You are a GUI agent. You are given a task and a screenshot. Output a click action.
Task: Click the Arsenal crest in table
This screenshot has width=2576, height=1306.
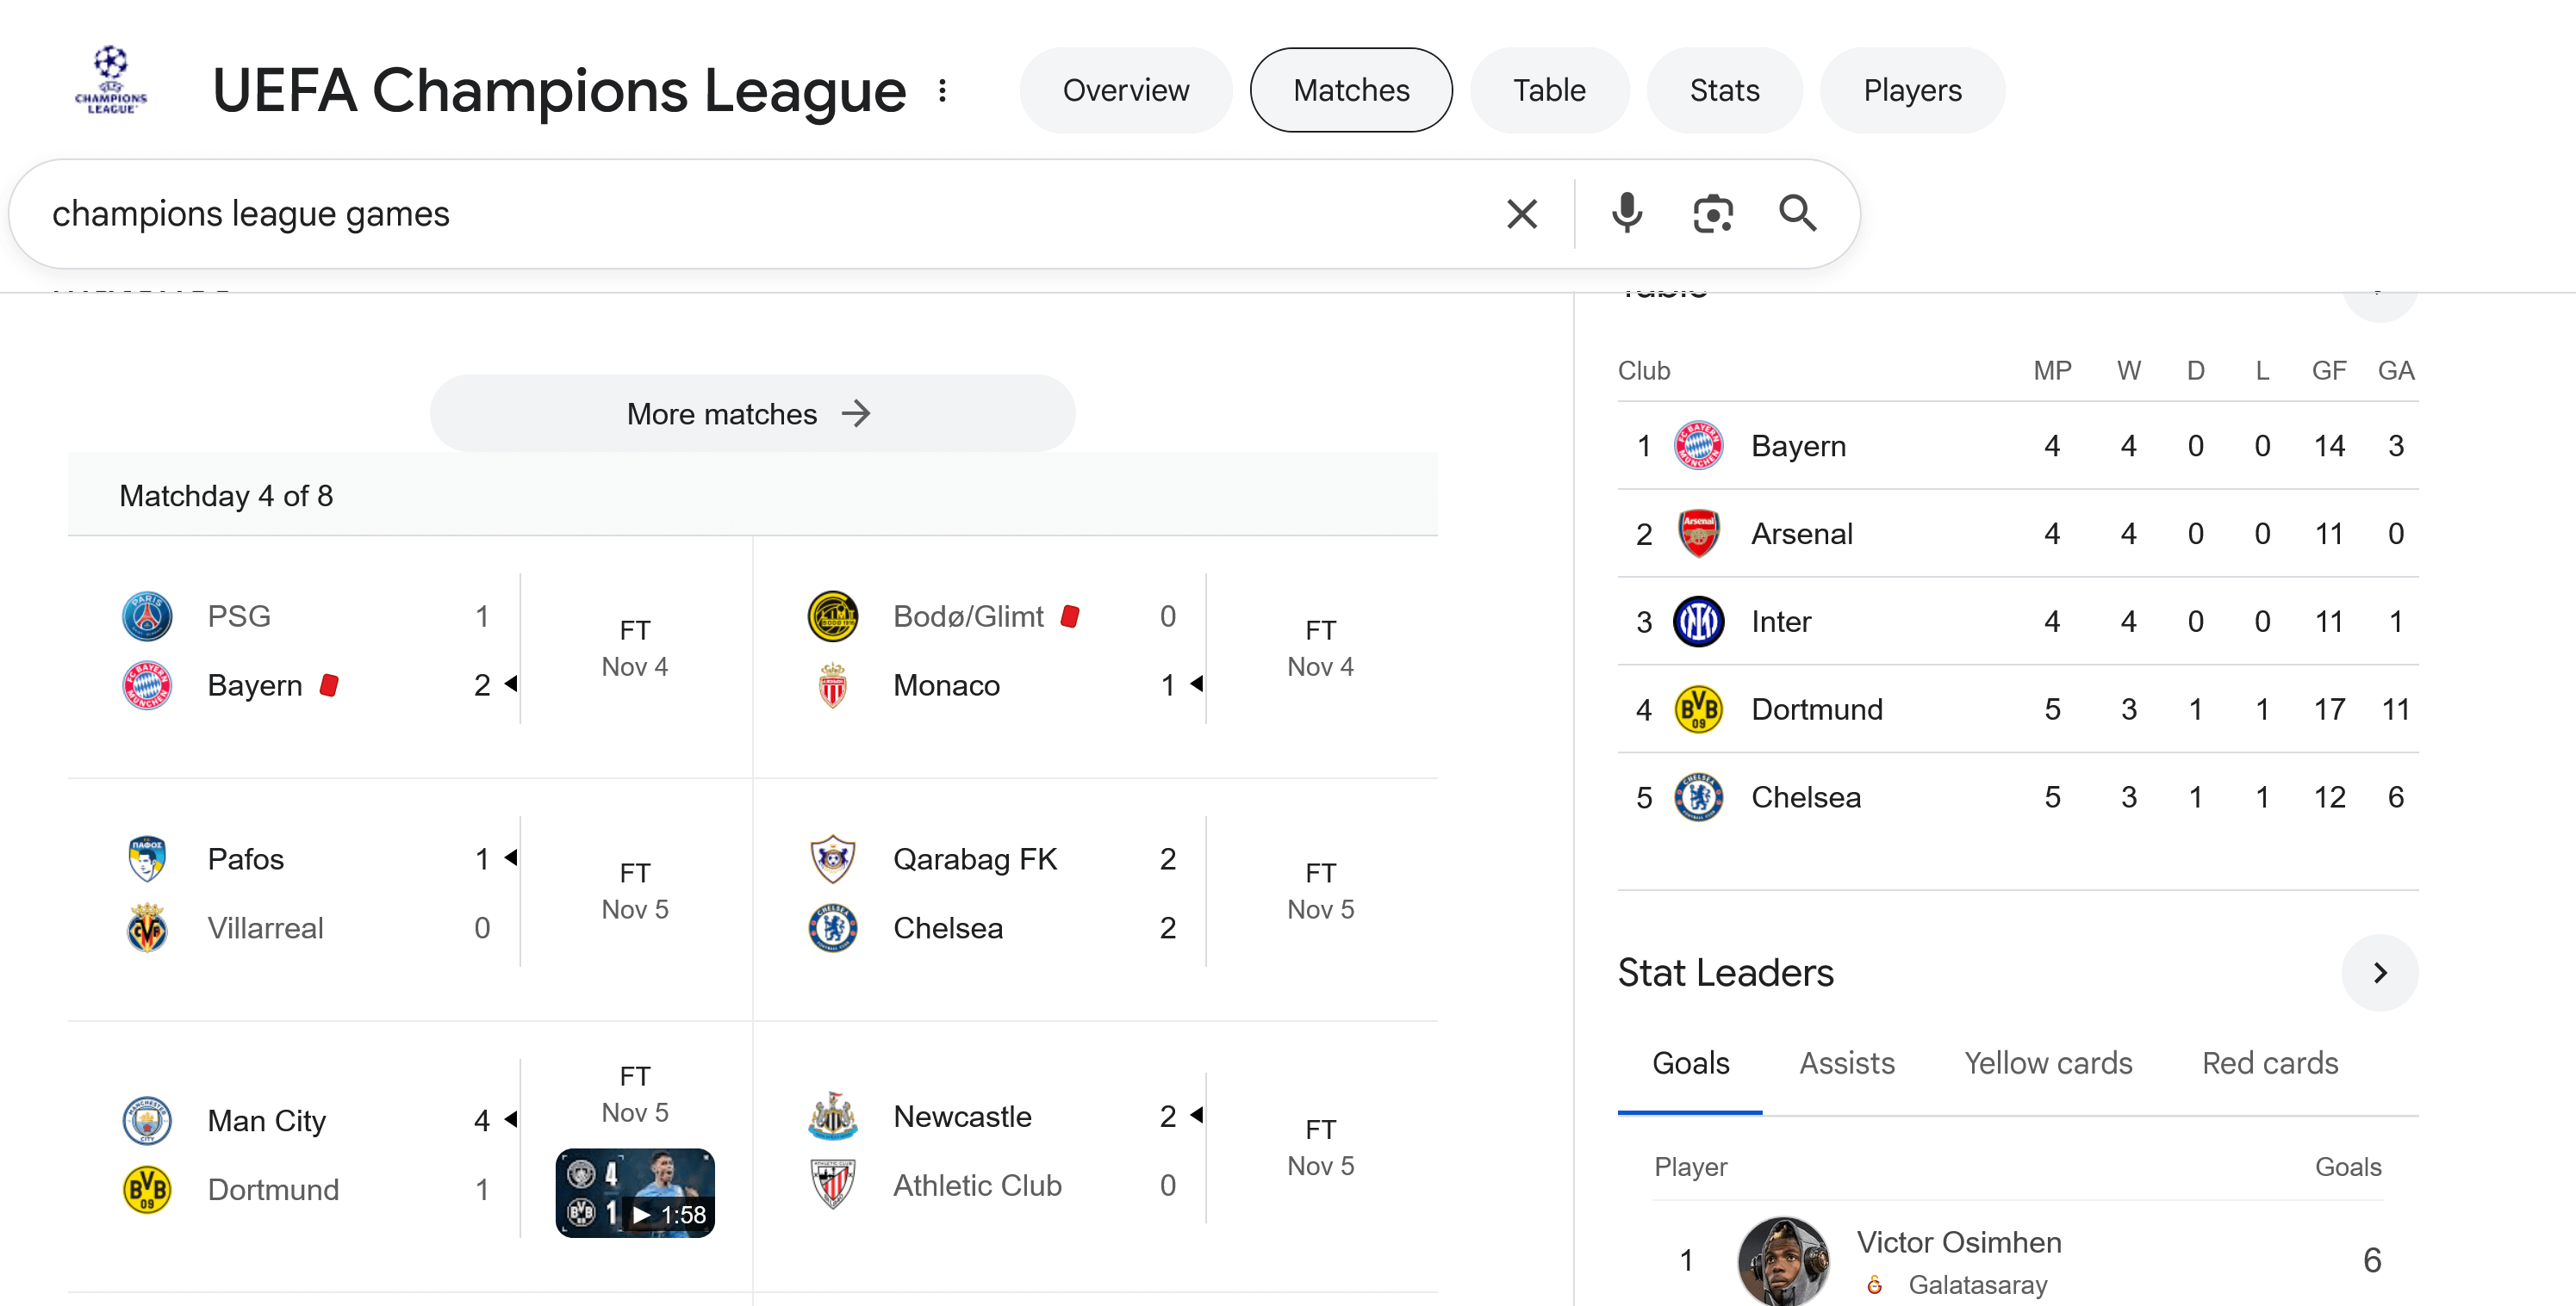[x=1698, y=534]
